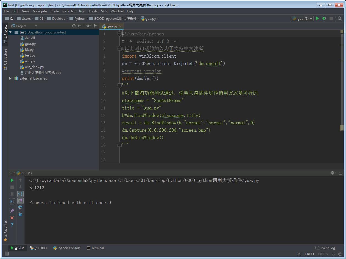Toggle scroll to end in Run console
346x259 pixels.
20,201
